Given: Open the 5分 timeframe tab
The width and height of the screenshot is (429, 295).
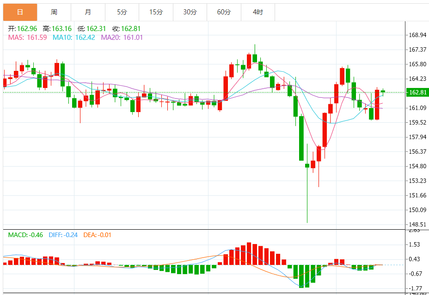Looking at the screenshot, I should [x=122, y=12].
